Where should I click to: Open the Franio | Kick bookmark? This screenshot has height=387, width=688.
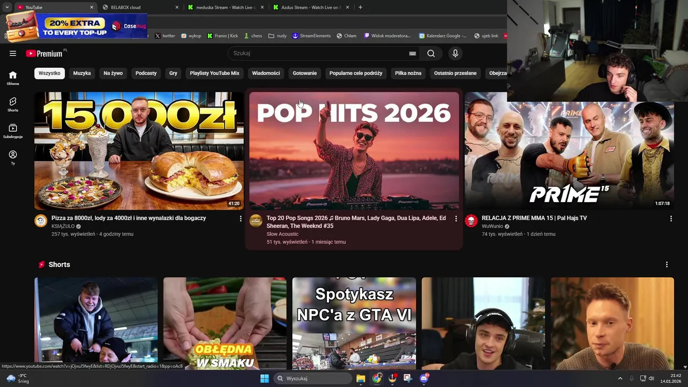point(223,36)
